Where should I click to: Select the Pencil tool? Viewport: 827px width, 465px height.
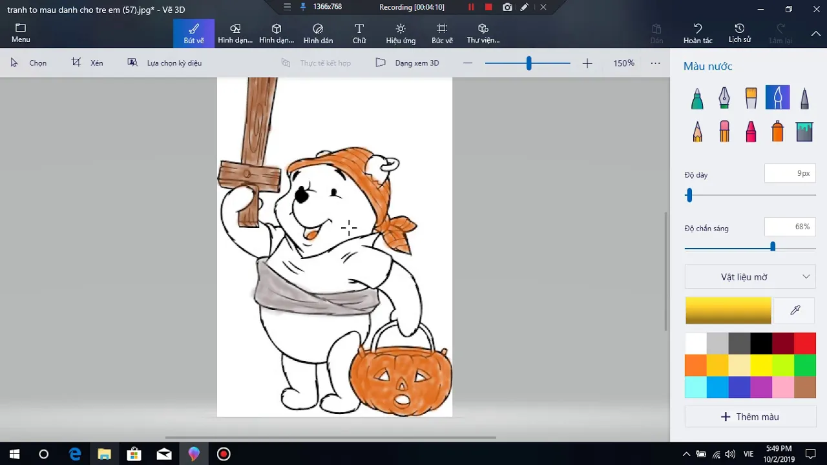(697, 131)
